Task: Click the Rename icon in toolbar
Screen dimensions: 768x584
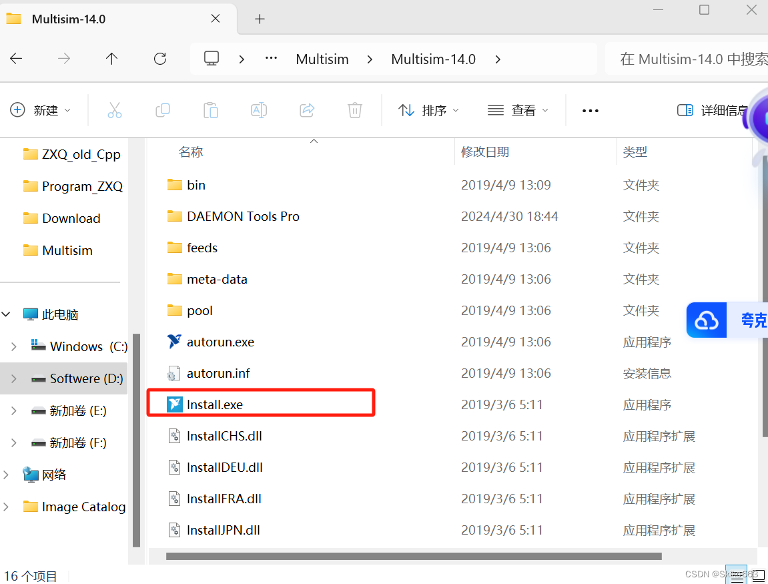Action: coord(259,110)
